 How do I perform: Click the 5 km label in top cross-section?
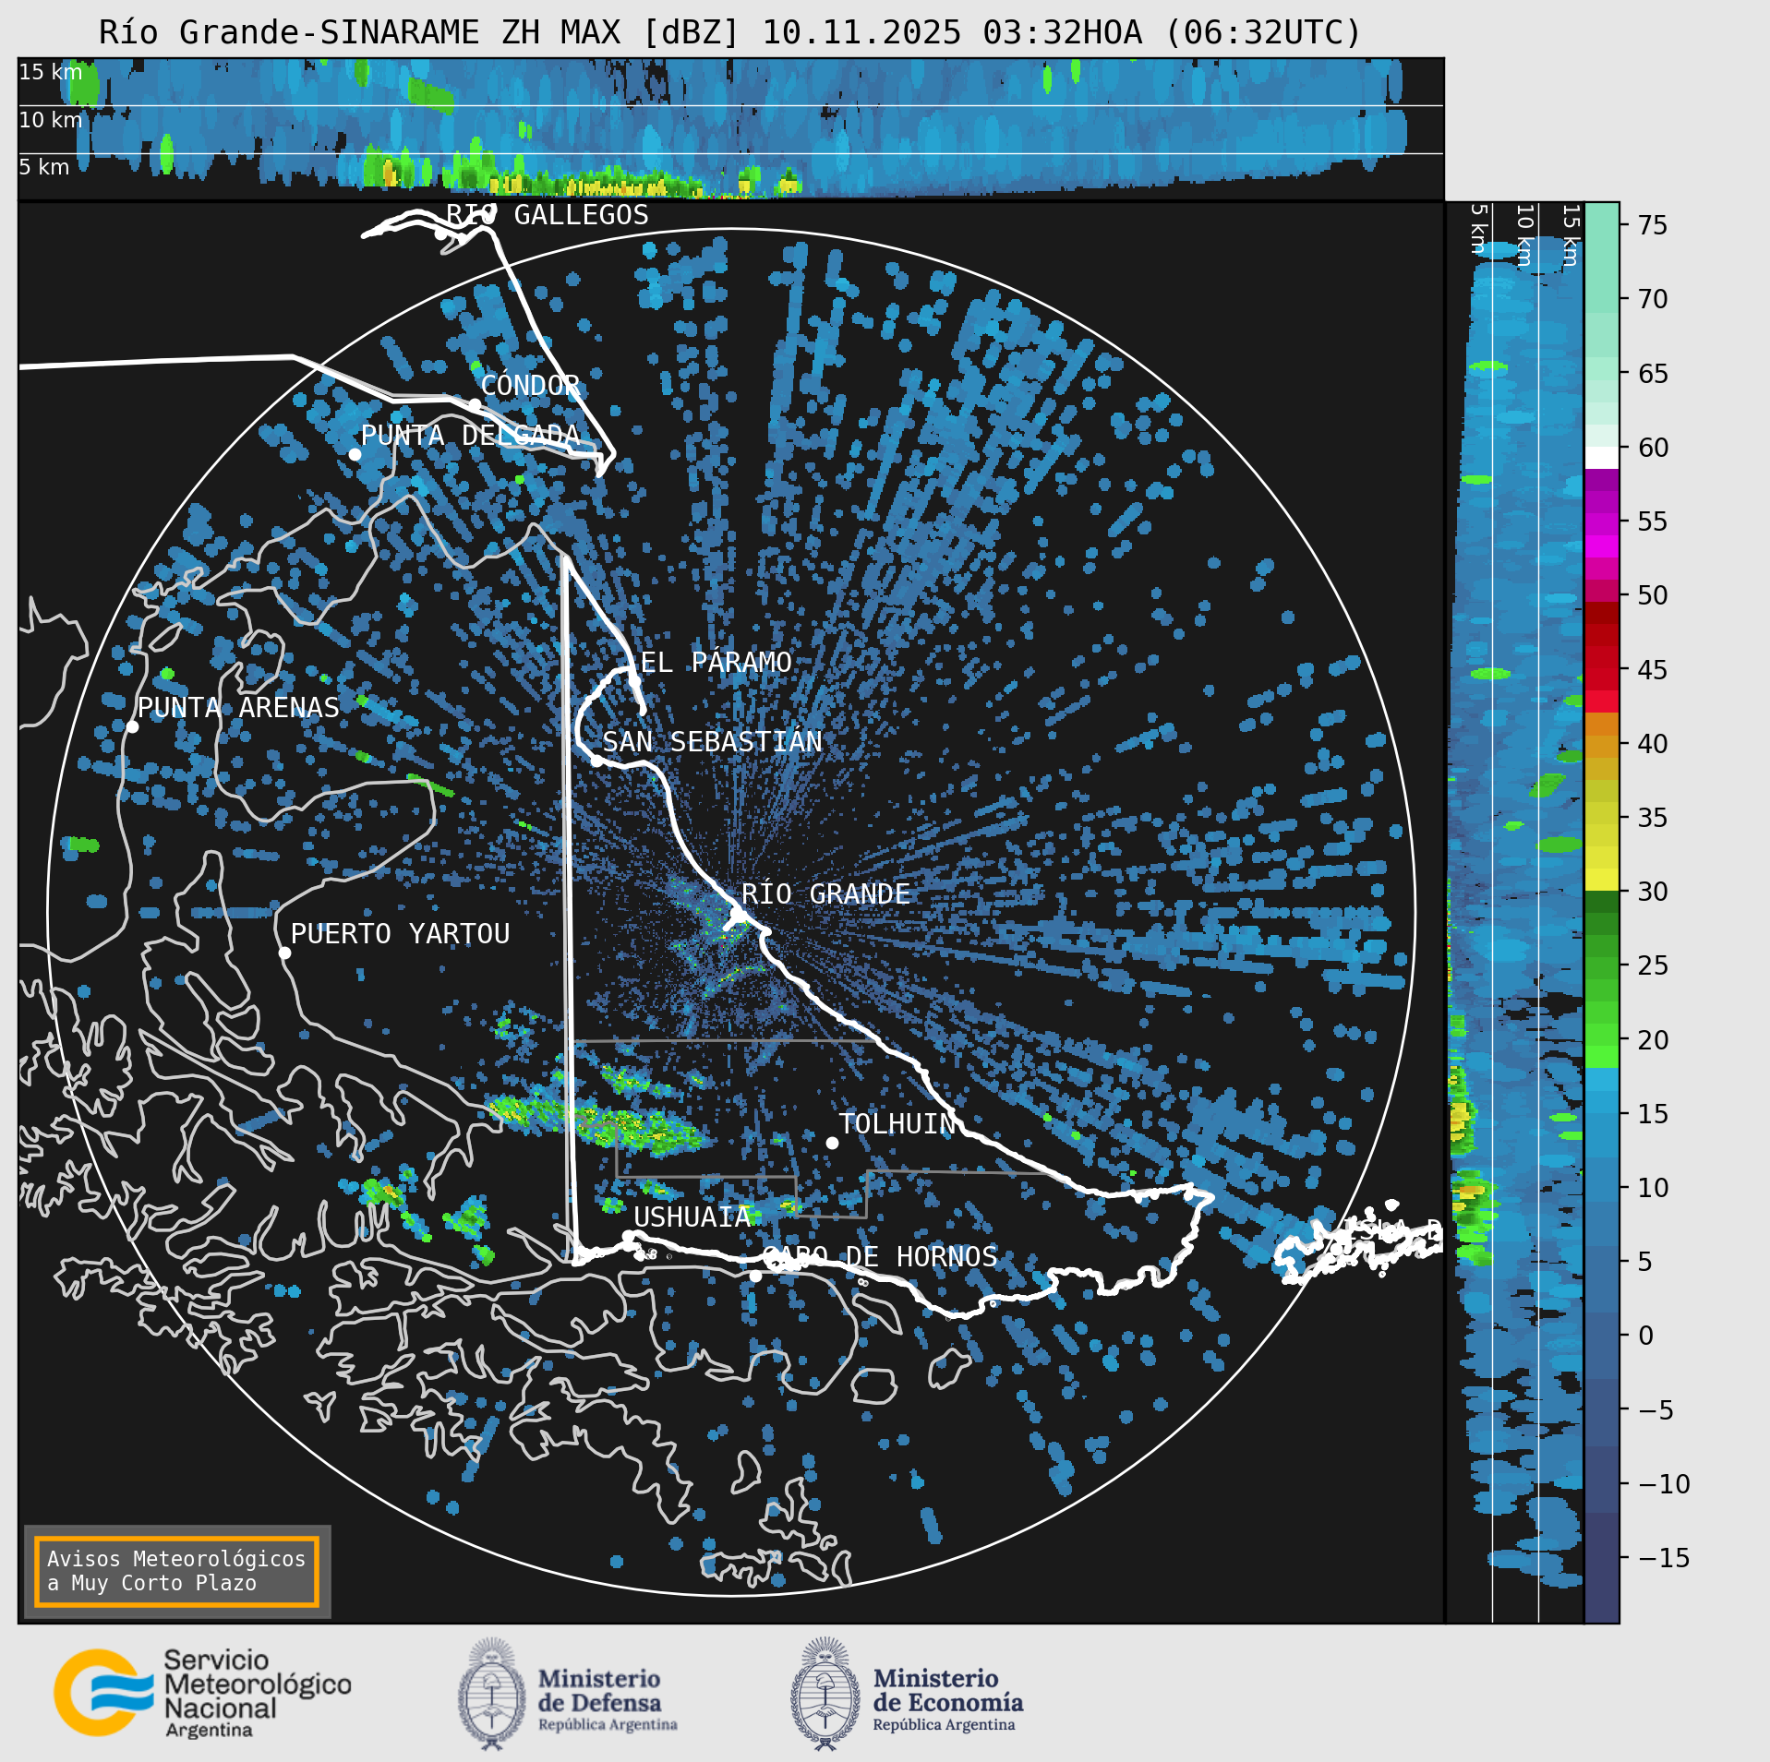point(44,167)
